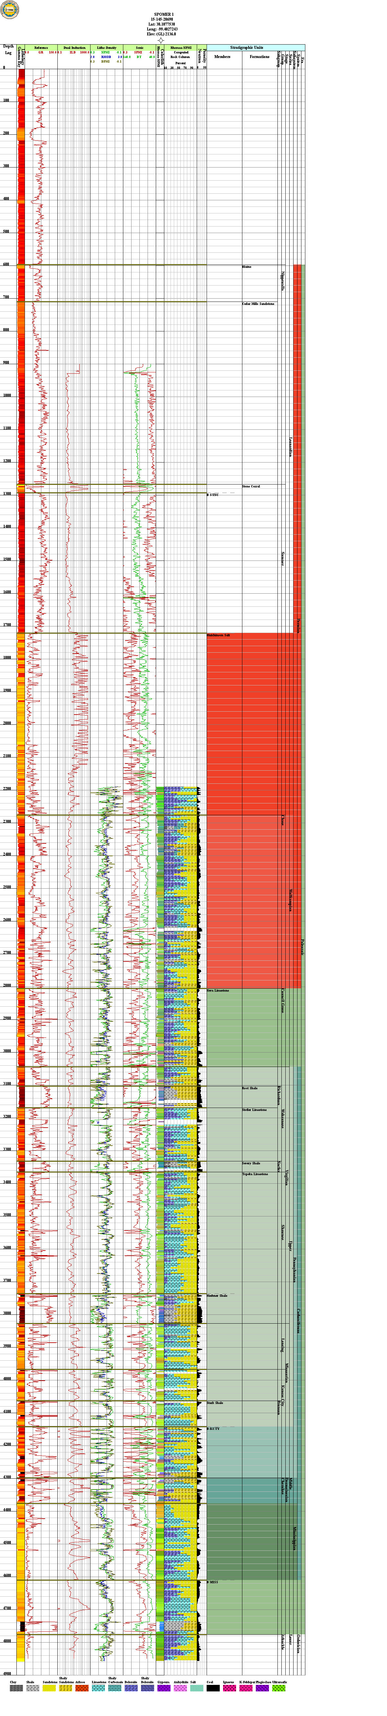Click the green Ultramafic legend swatch
The width and height of the screenshot is (387, 1716).
(278, 1689)
